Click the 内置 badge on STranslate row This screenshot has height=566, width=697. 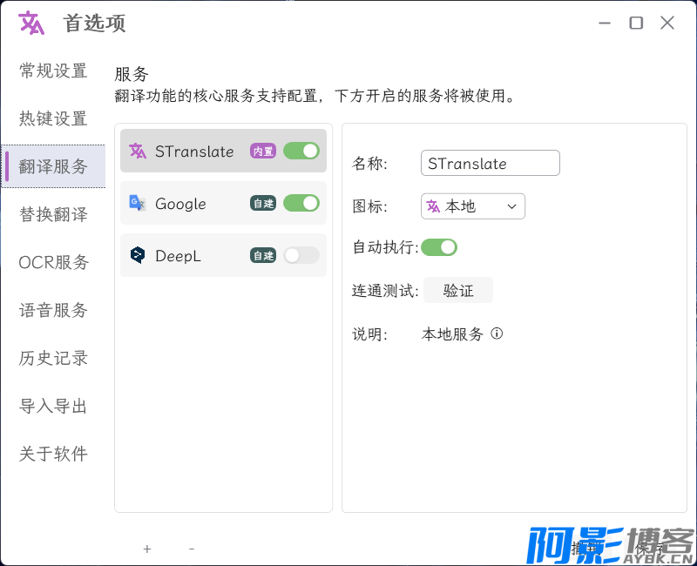pos(263,151)
